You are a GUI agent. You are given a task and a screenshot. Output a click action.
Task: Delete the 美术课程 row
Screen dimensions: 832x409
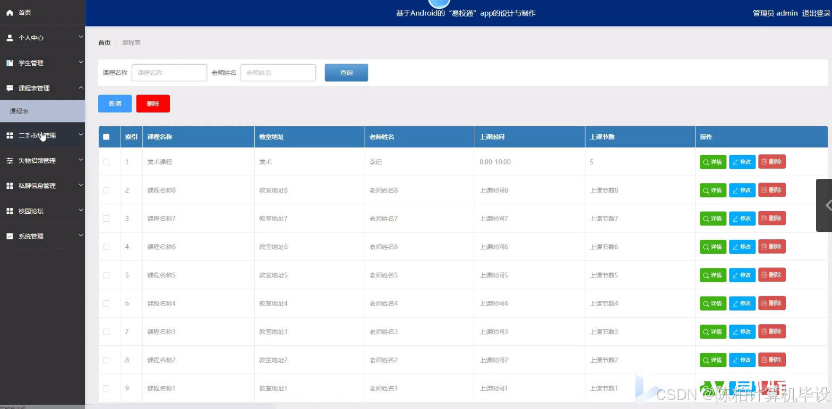point(772,162)
